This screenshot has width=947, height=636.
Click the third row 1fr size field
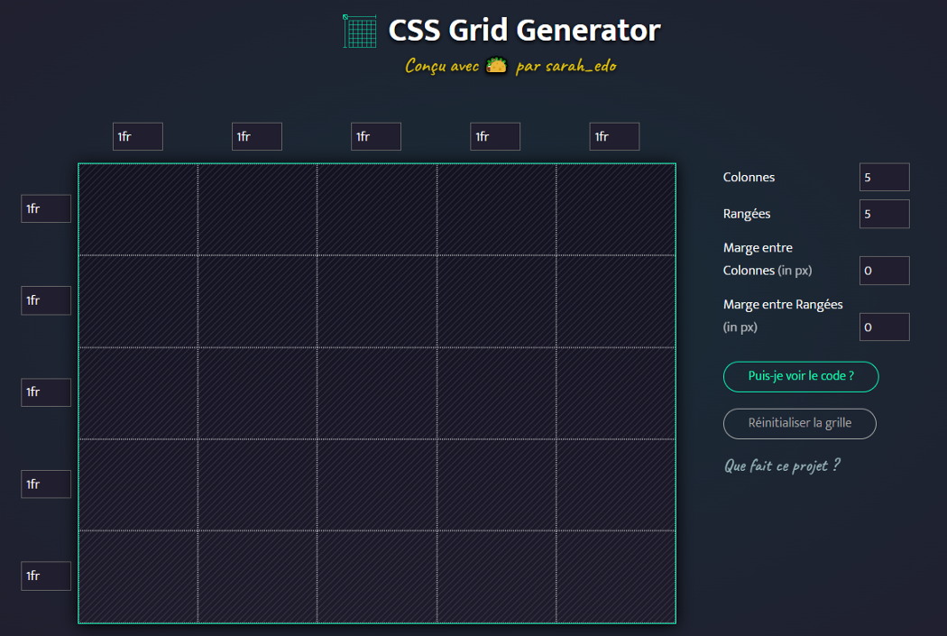point(46,392)
